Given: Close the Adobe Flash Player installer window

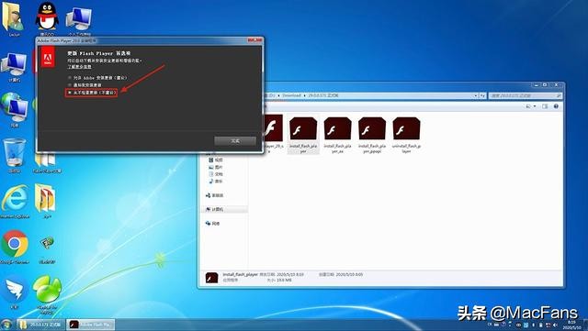Looking at the screenshot, I should click(x=255, y=40).
